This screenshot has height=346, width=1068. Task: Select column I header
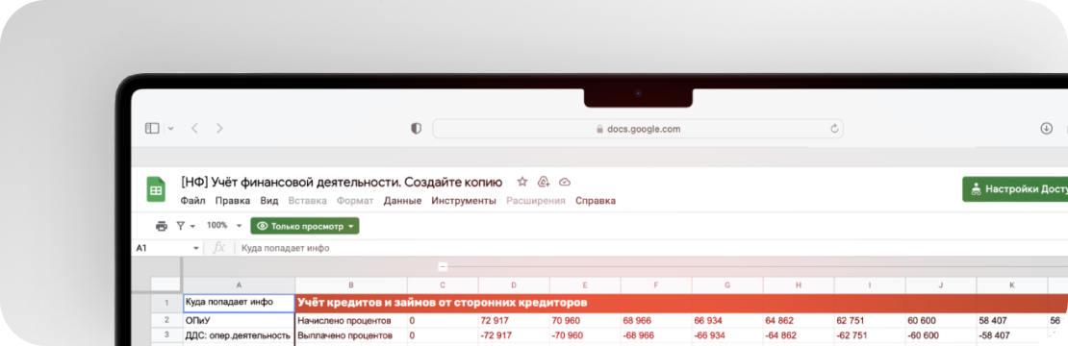(870, 284)
